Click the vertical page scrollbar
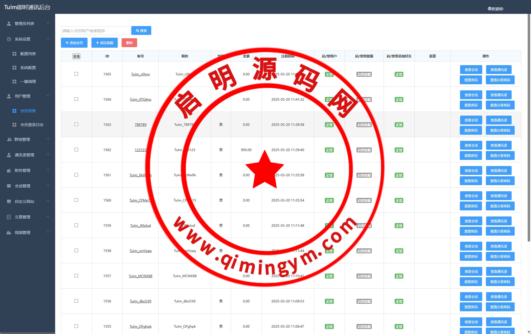Viewport: 531px width, 334px height. point(529,128)
